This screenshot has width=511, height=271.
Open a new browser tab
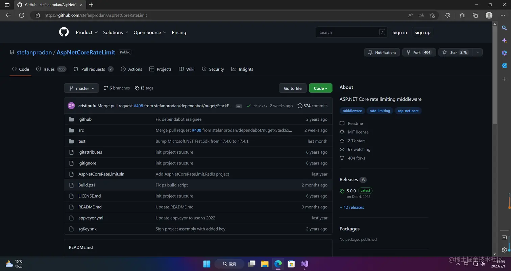pos(91,5)
